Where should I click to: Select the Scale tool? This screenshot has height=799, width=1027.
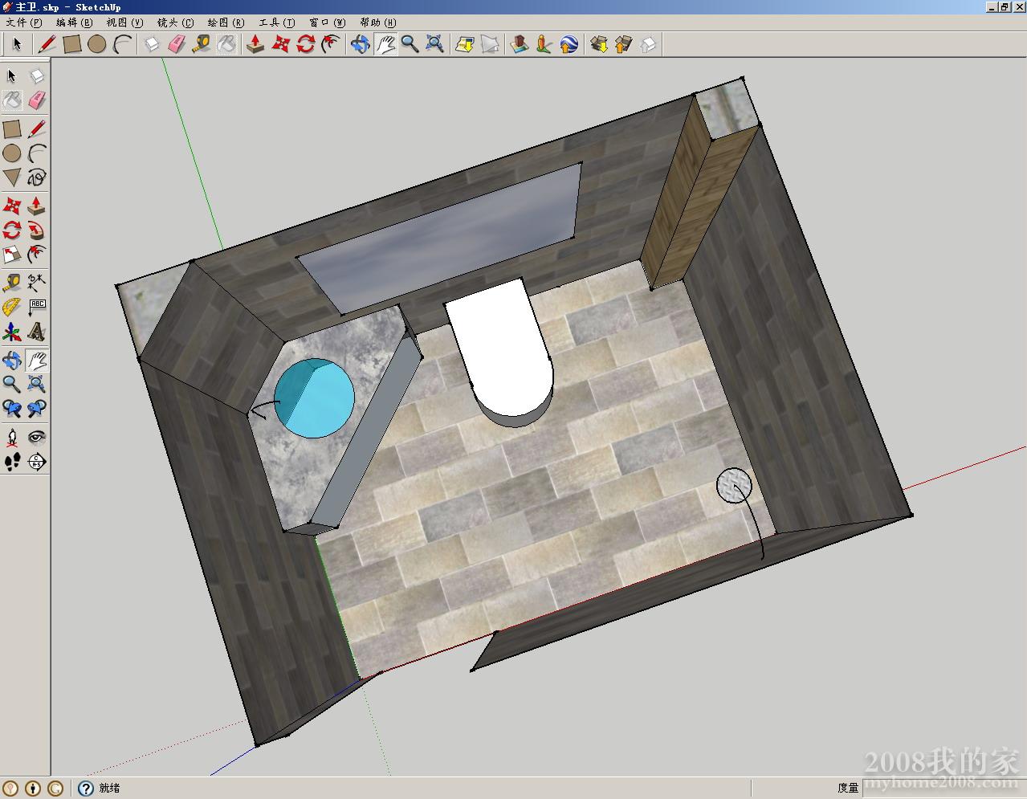pos(12,255)
